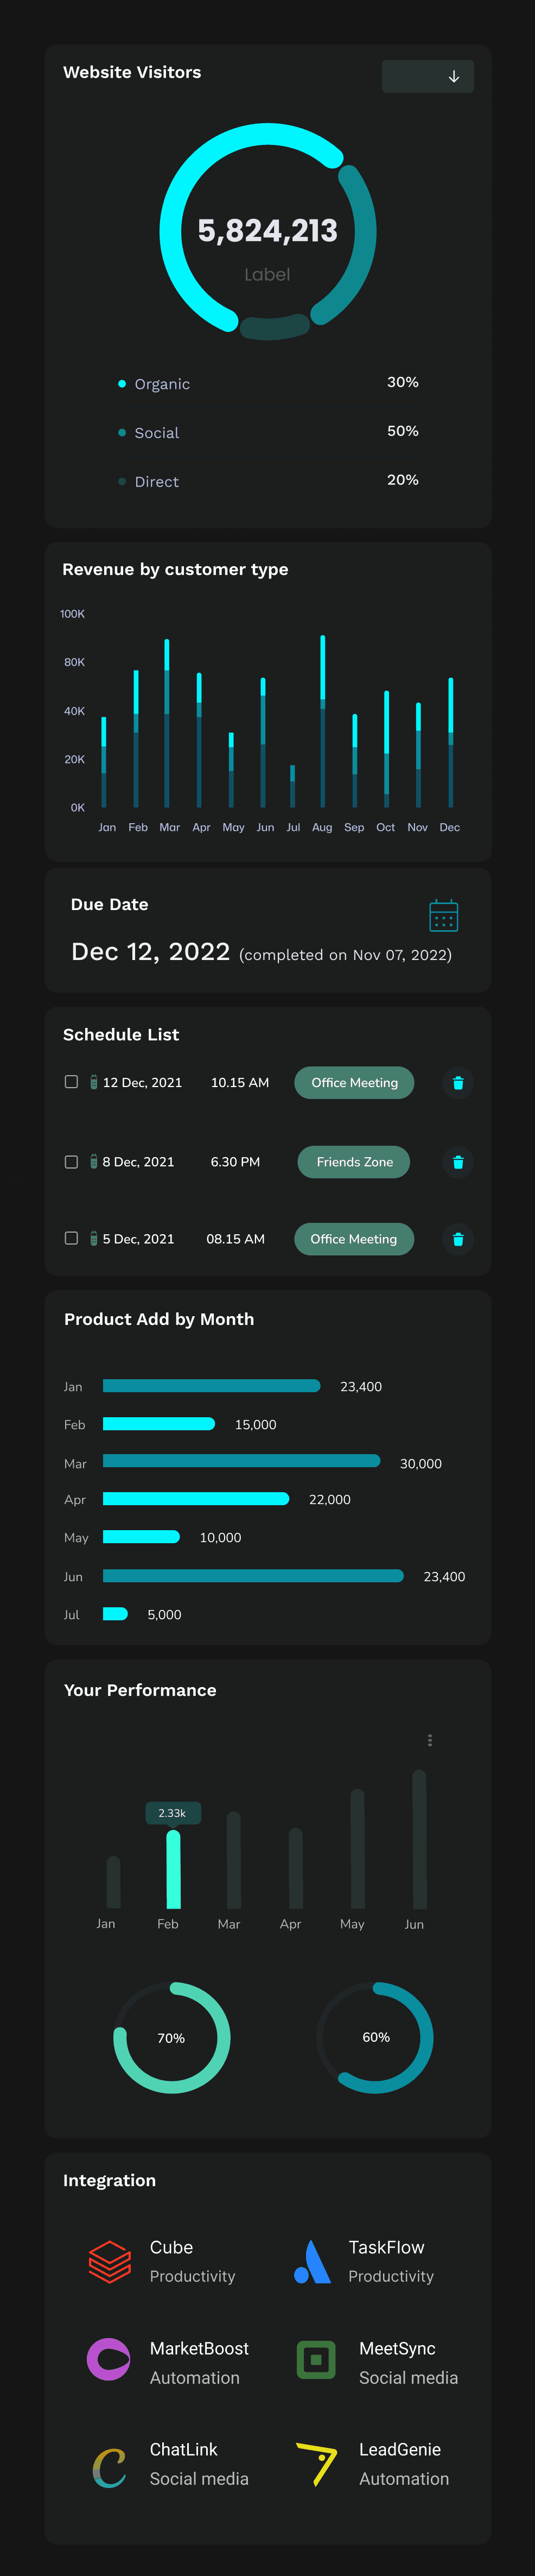
Task: Click the MeetSync green square logo
Action: [316, 2360]
